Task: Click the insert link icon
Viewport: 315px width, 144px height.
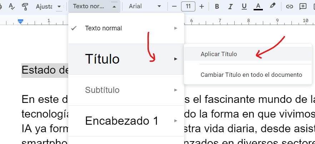Action: pyautogui.click(x=290, y=6)
